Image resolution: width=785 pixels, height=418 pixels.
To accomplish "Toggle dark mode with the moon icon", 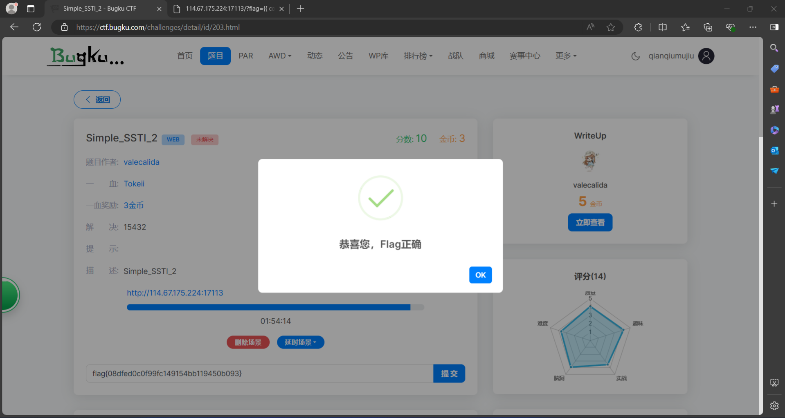I will coord(635,56).
